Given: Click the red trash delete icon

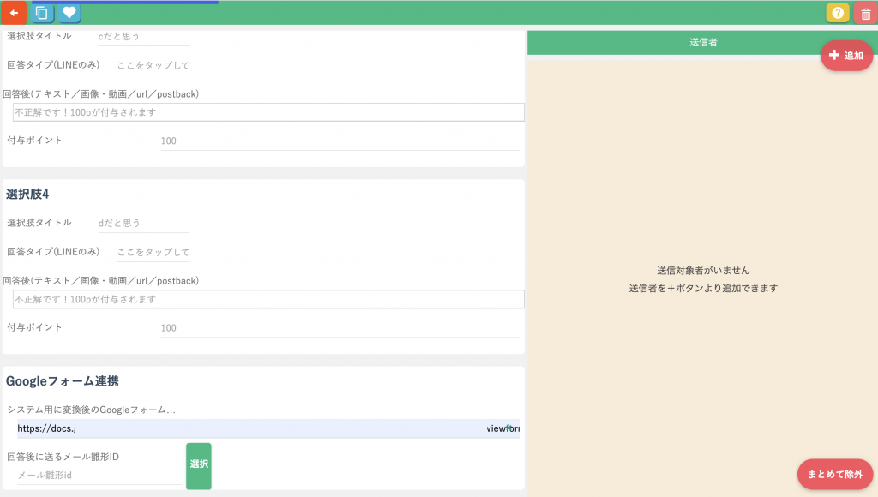Looking at the screenshot, I should (865, 14).
